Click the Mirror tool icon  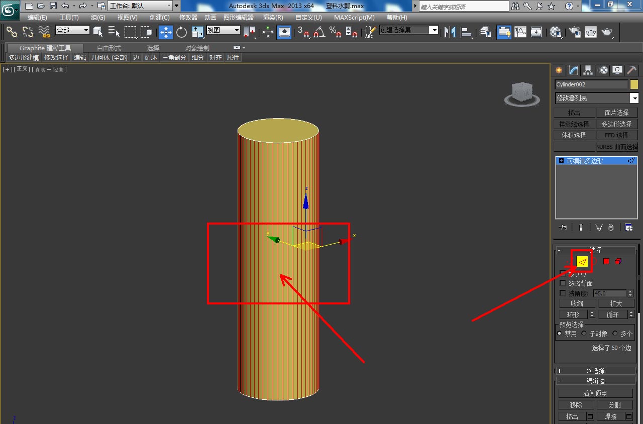[x=450, y=32]
